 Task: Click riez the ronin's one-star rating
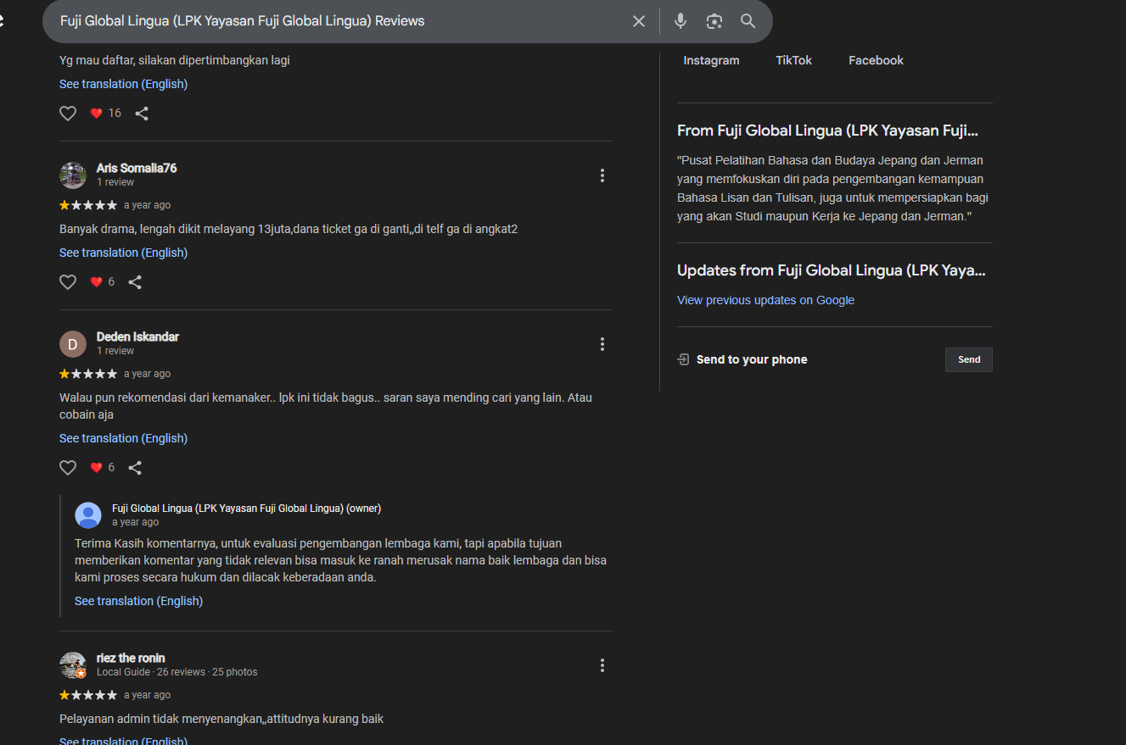[88, 695]
